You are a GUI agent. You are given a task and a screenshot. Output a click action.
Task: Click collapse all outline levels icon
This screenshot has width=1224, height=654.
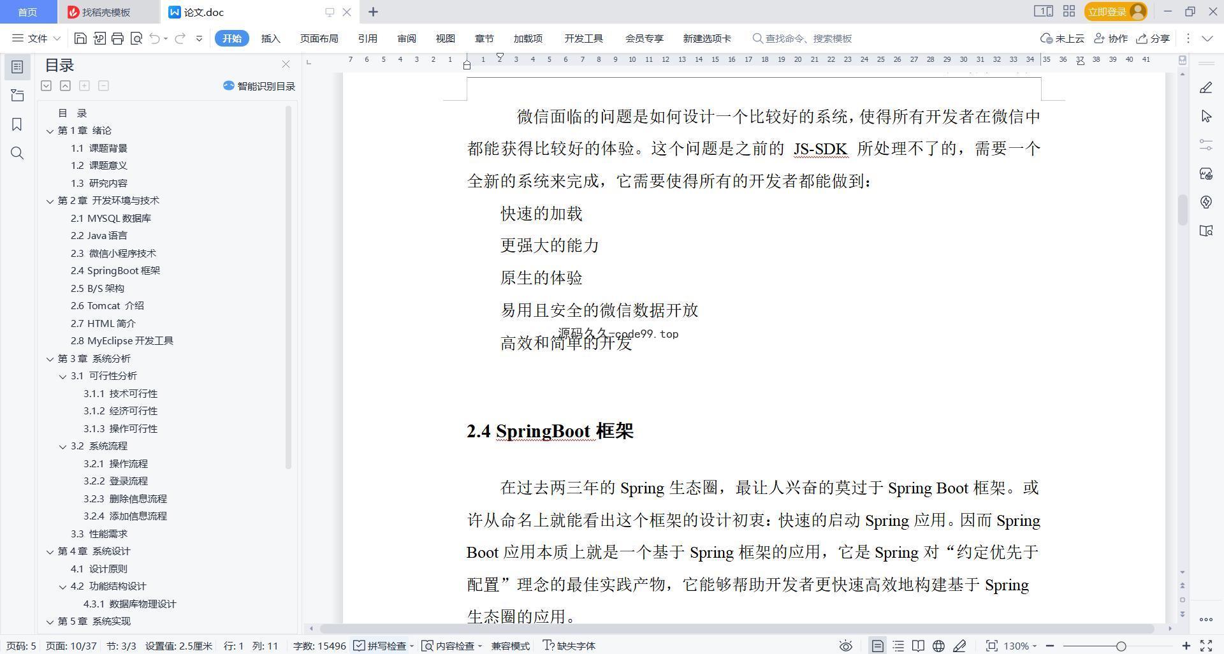pos(65,85)
